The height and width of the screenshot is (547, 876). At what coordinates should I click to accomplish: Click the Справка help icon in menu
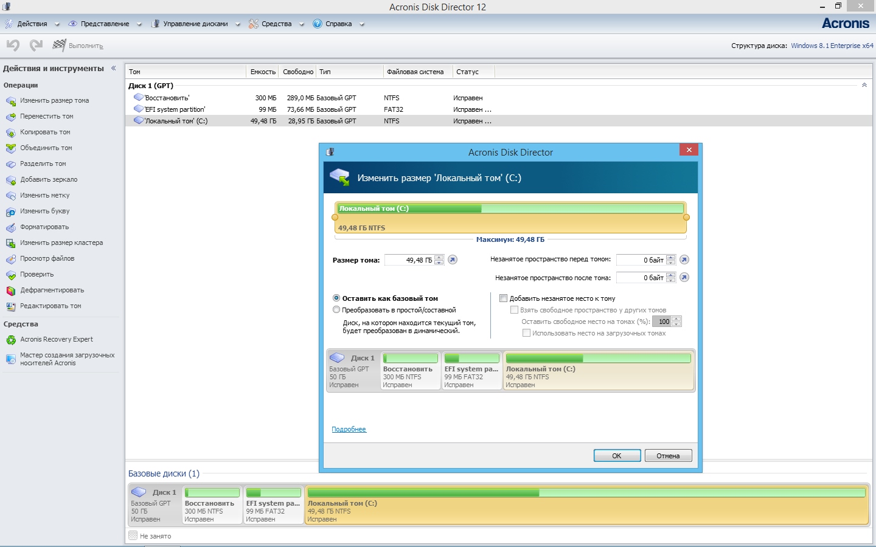318,24
